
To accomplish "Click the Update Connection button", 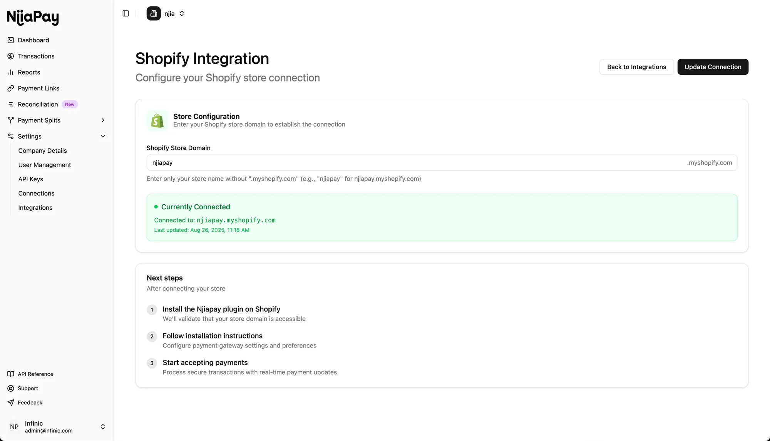I will (x=713, y=67).
